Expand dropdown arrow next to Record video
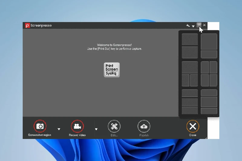Image resolution: width=242 pixels, height=161 pixels. [x=96, y=129]
